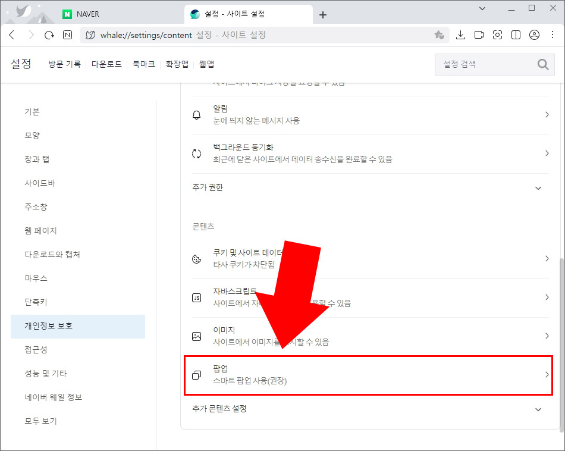Open the three-dot more options menu
Image resolution: width=565 pixels, height=451 pixels.
552,35
